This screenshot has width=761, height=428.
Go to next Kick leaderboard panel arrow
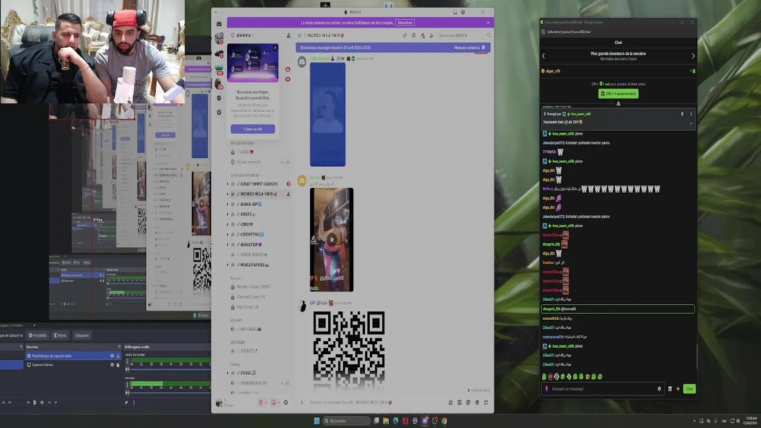click(x=693, y=56)
